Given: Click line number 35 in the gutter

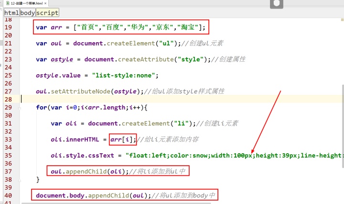Looking at the screenshot, I should (8, 156).
